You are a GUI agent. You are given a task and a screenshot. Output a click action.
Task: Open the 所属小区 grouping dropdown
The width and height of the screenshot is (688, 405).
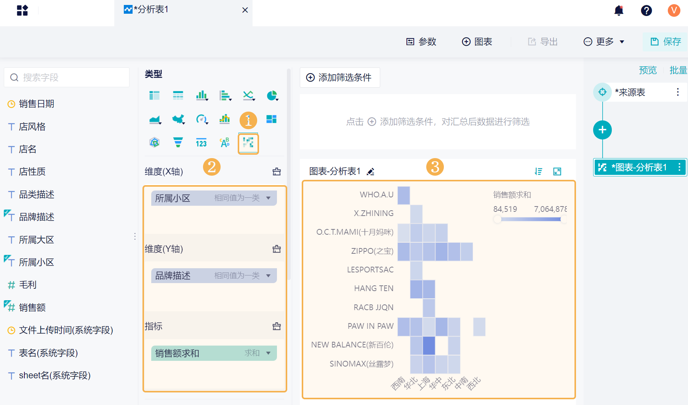pos(268,198)
